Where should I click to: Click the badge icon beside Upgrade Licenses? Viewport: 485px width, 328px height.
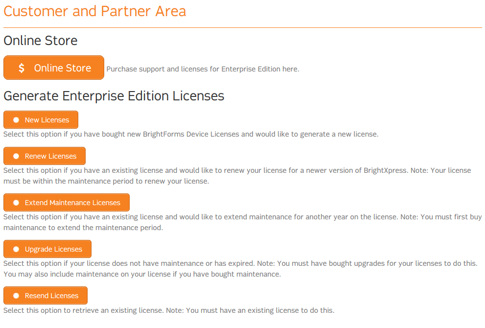16,249
